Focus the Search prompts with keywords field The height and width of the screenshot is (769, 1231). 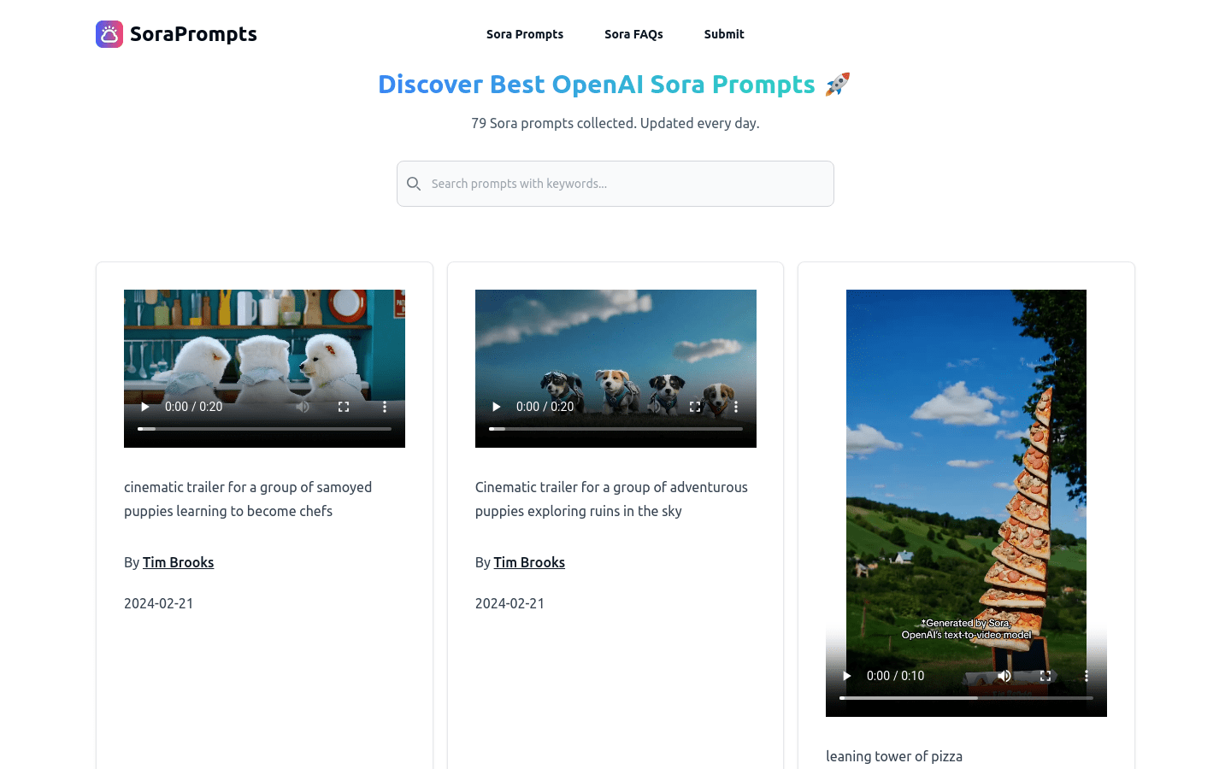[x=615, y=184]
